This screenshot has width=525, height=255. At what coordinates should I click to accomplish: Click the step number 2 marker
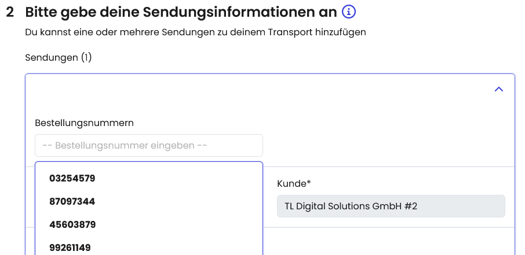tap(10, 12)
